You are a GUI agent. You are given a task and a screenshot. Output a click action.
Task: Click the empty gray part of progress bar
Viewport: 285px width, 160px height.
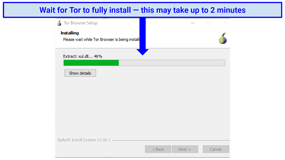172,63
